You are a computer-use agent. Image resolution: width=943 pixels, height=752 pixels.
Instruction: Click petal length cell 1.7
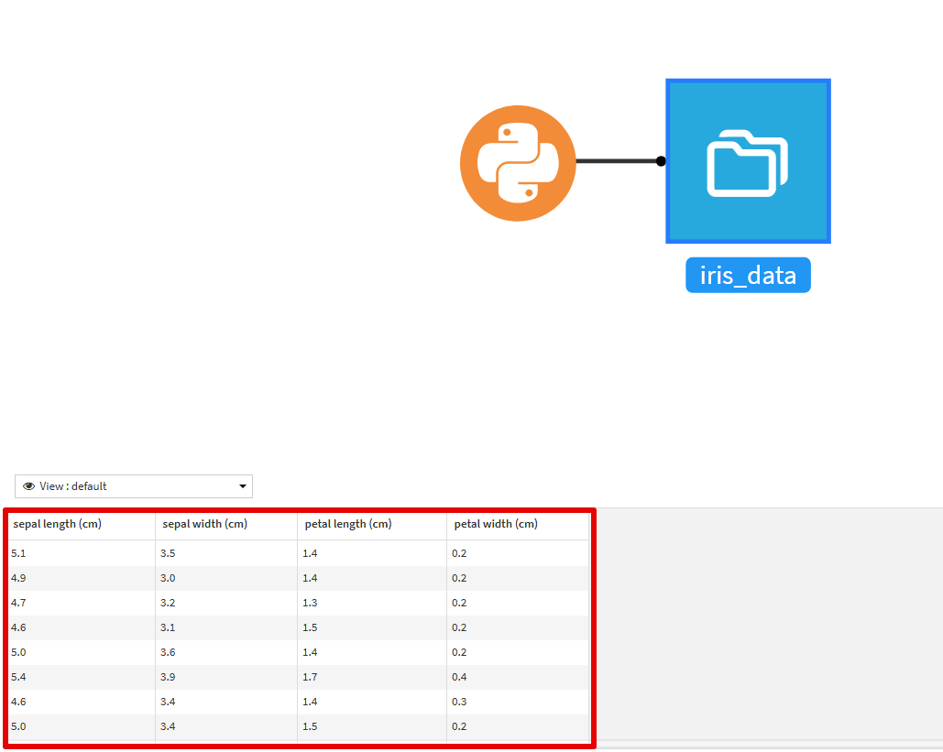(372, 677)
